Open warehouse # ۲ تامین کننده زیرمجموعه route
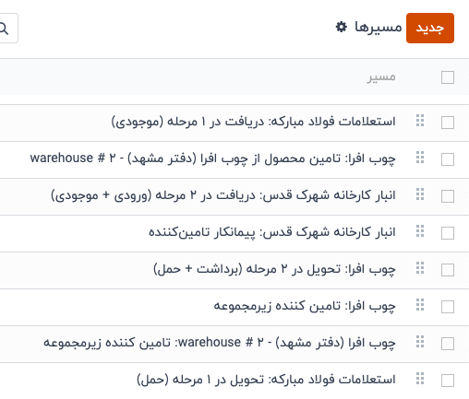 (x=220, y=343)
